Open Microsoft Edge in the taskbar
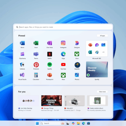 point(83,123)
